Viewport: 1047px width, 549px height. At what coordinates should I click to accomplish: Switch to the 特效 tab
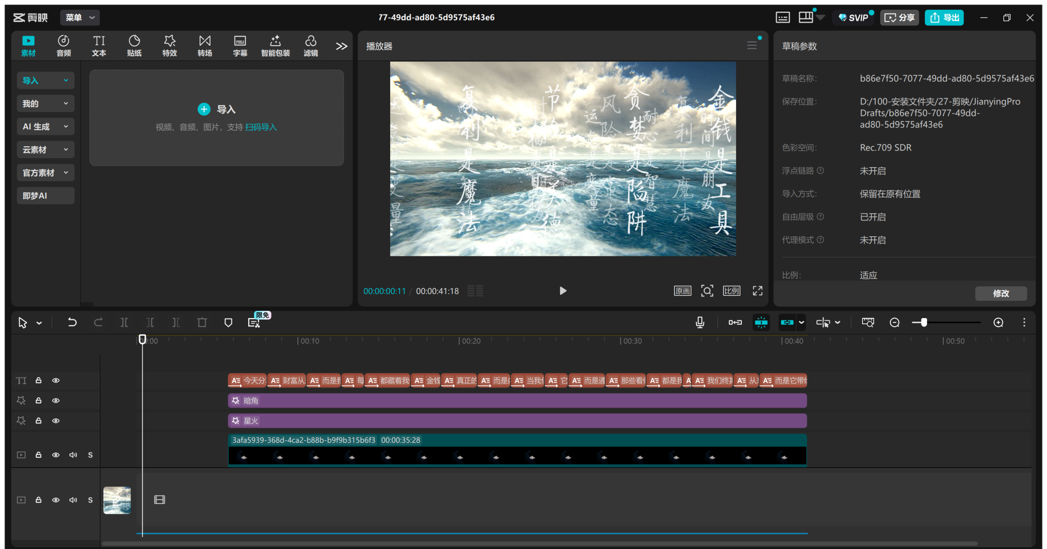point(169,45)
